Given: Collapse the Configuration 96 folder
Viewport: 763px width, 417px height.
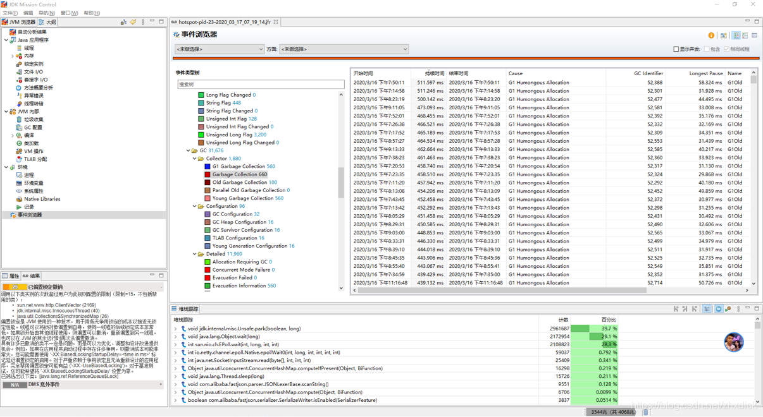Looking at the screenshot, I should tap(194, 207).
